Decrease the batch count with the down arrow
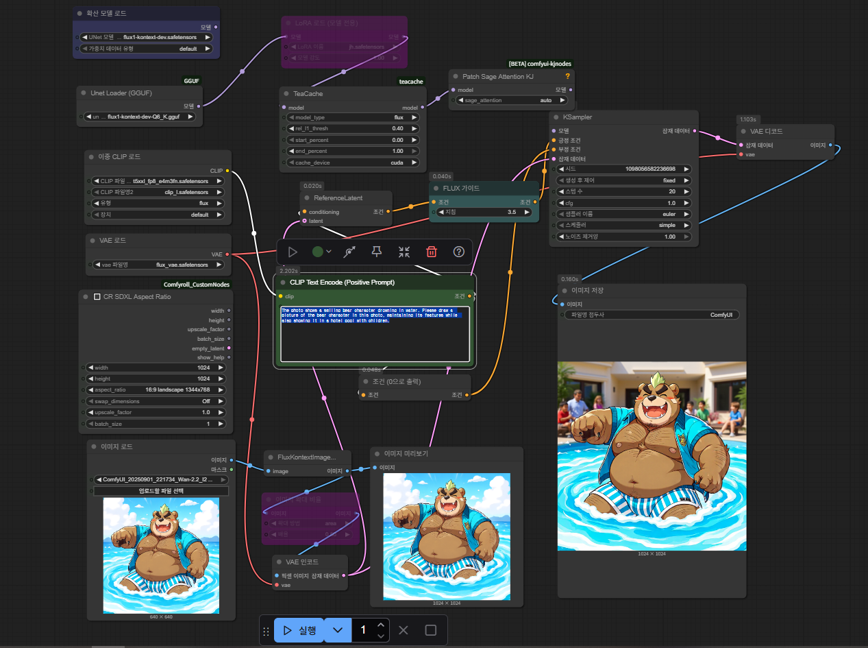 381,636
